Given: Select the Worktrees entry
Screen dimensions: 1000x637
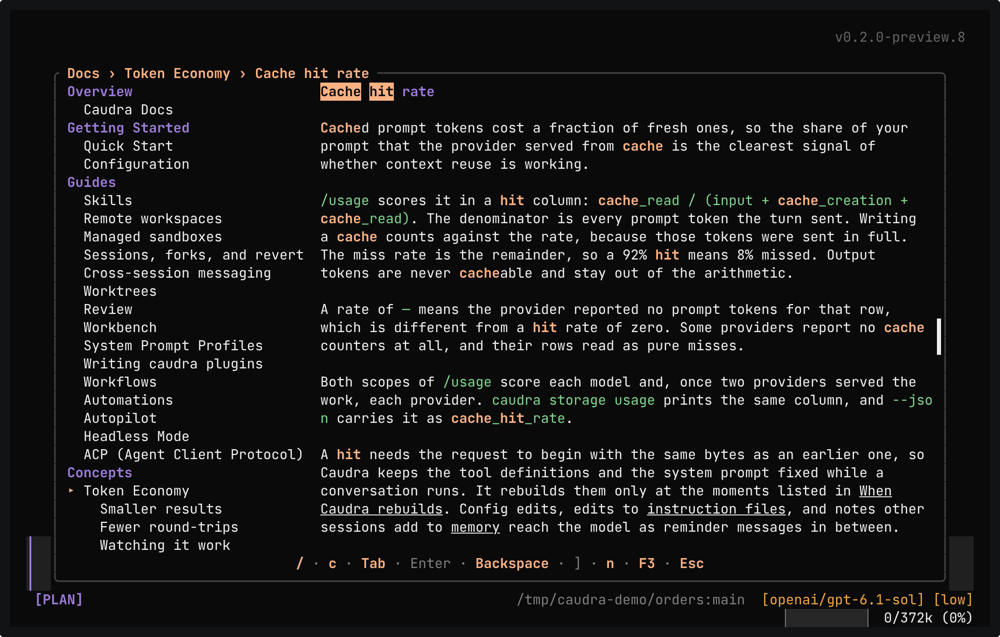Looking at the screenshot, I should (x=120, y=291).
